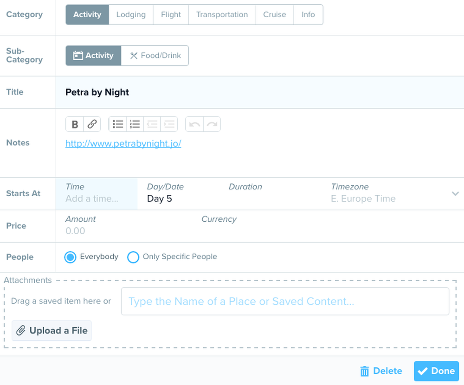Click the Upload a File button
This screenshot has width=464, height=385.
52,331
